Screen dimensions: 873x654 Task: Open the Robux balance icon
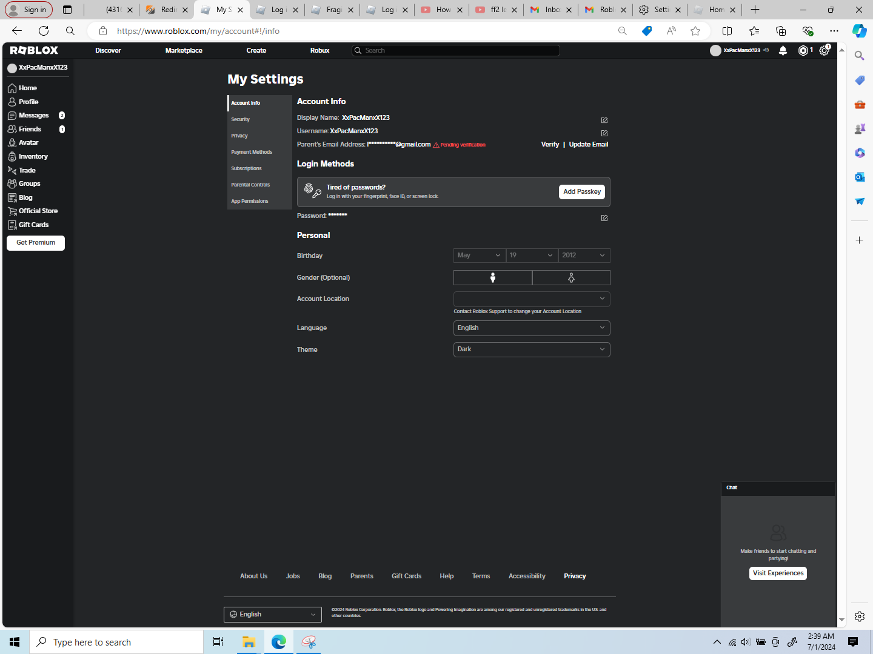[803, 51]
